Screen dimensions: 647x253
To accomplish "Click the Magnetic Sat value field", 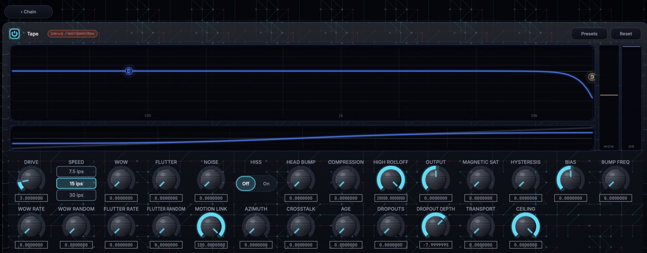I will (x=480, y=198).
